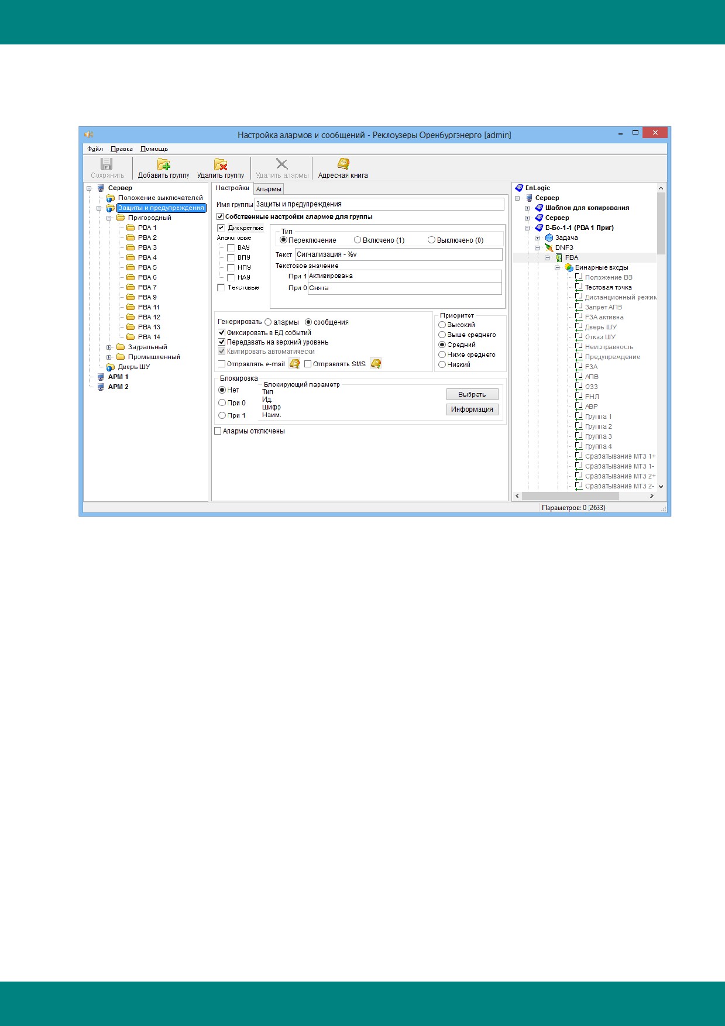
Task: Select the РВА 5 folder icon
Action: (130, 267)
